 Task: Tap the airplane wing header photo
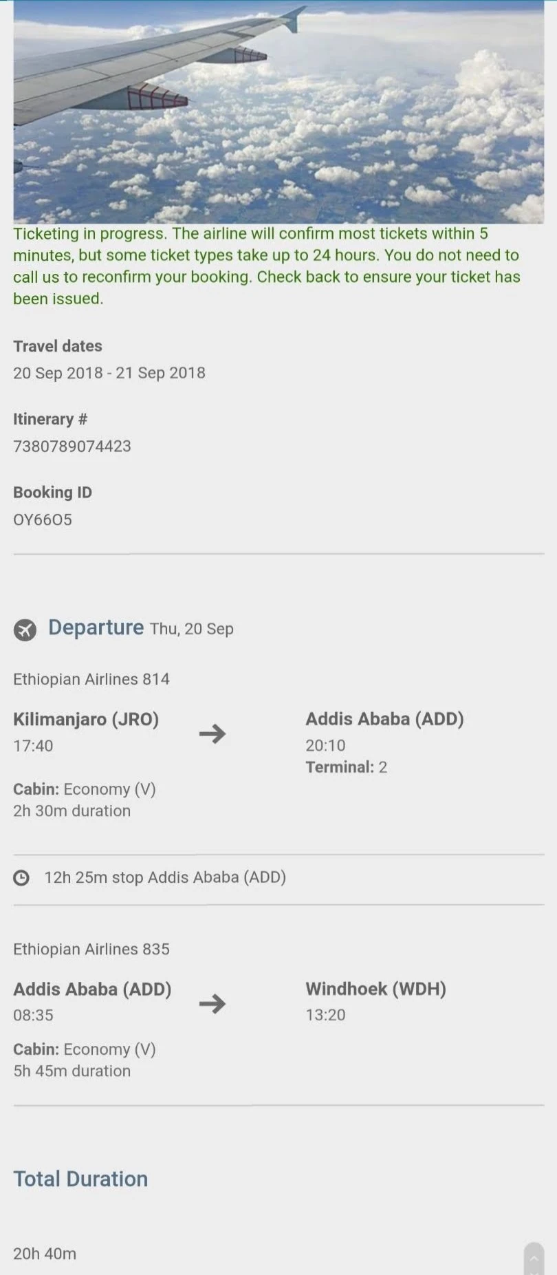(x=278, y=111)
